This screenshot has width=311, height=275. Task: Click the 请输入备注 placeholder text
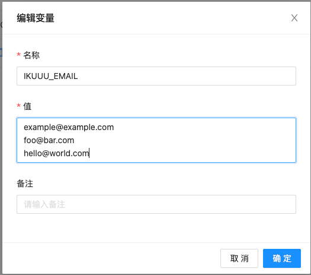44,204
